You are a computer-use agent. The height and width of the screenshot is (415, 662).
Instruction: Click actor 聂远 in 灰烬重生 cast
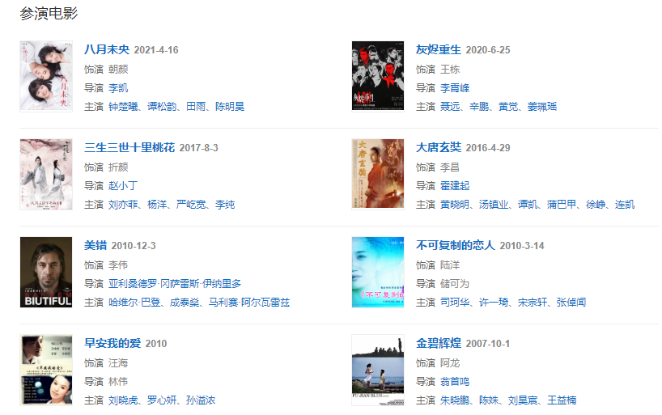(x=450, y=107)
